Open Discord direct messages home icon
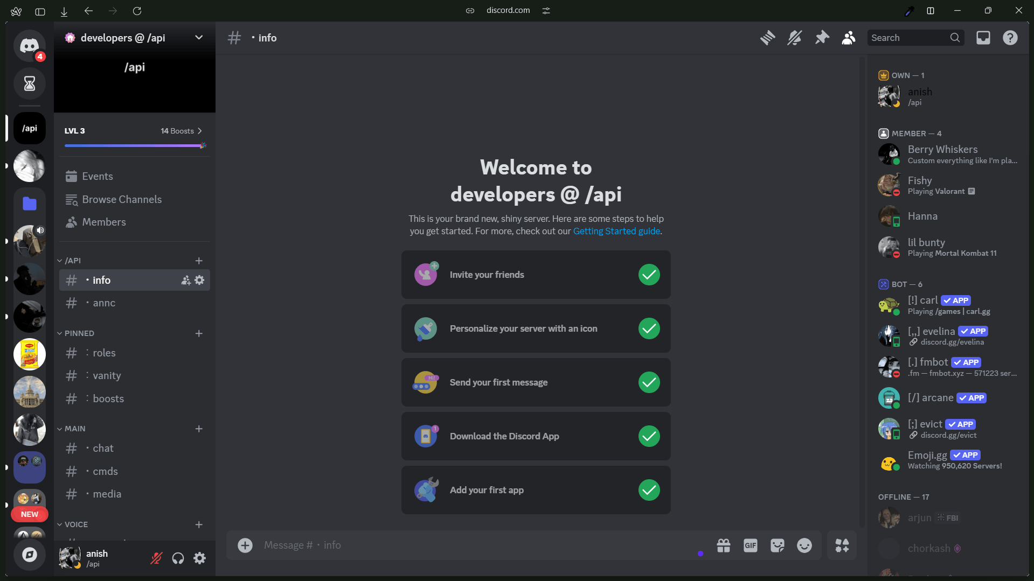This screenshot has width=1034, height=581. tap(29, 46)
